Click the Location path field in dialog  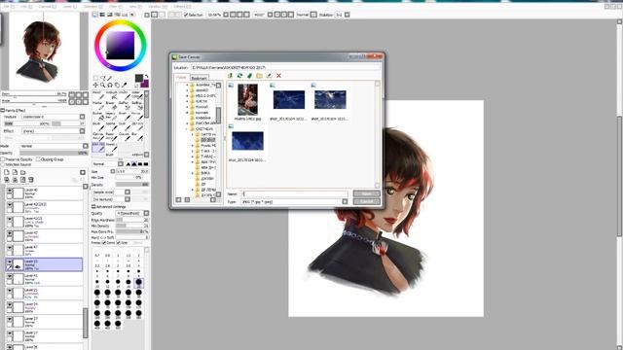[285, 67]
